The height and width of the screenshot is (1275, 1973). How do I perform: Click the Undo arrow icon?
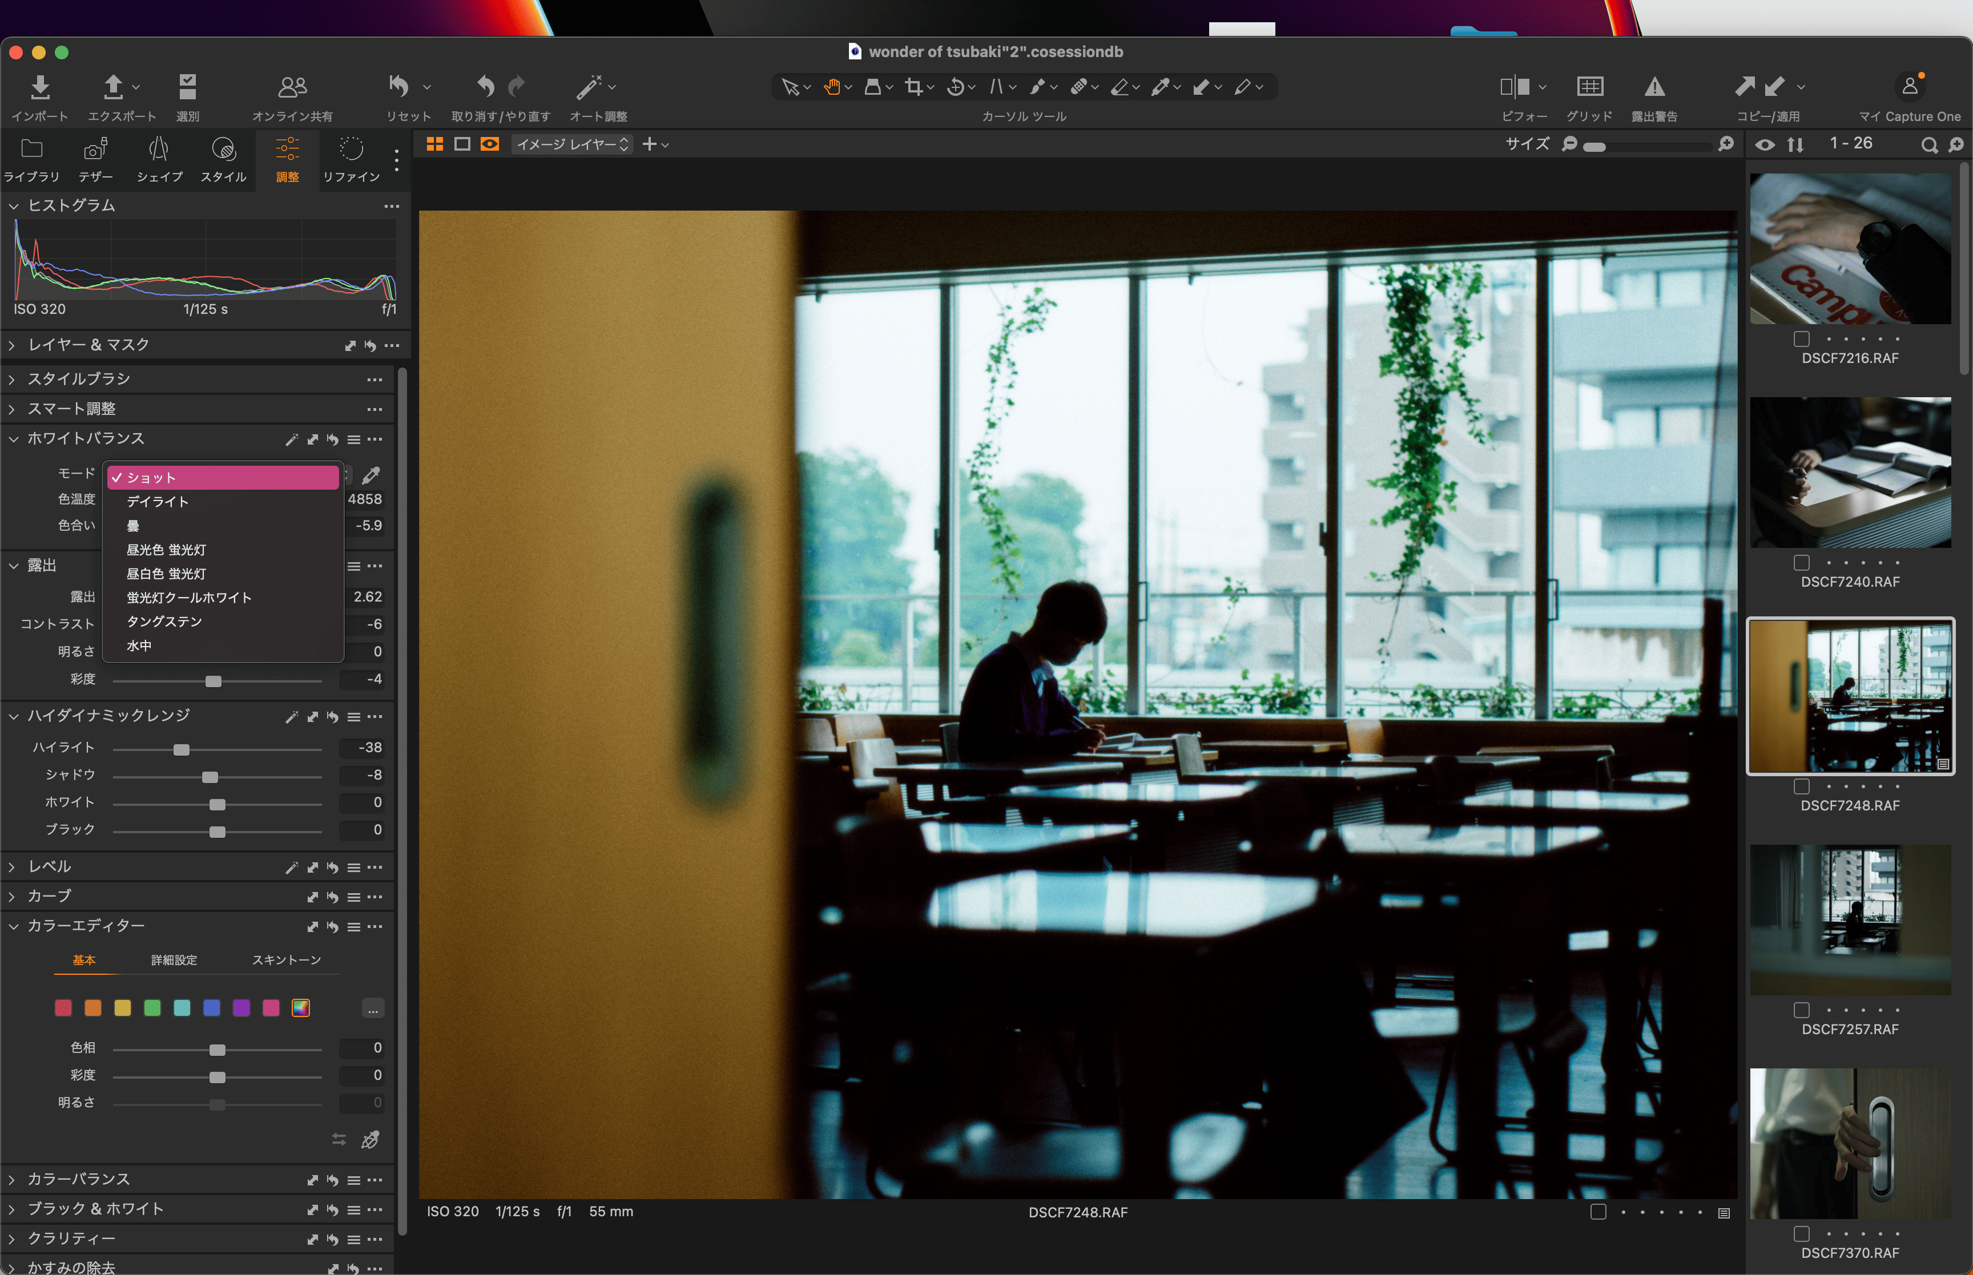(x=486, y=86)
